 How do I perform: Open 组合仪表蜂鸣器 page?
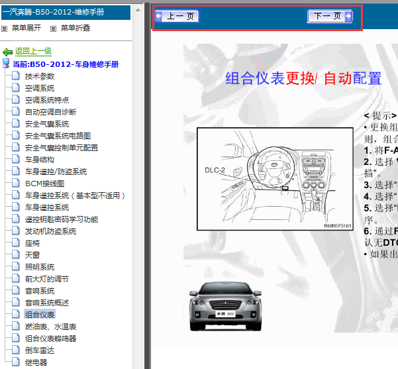coord(50,339)
